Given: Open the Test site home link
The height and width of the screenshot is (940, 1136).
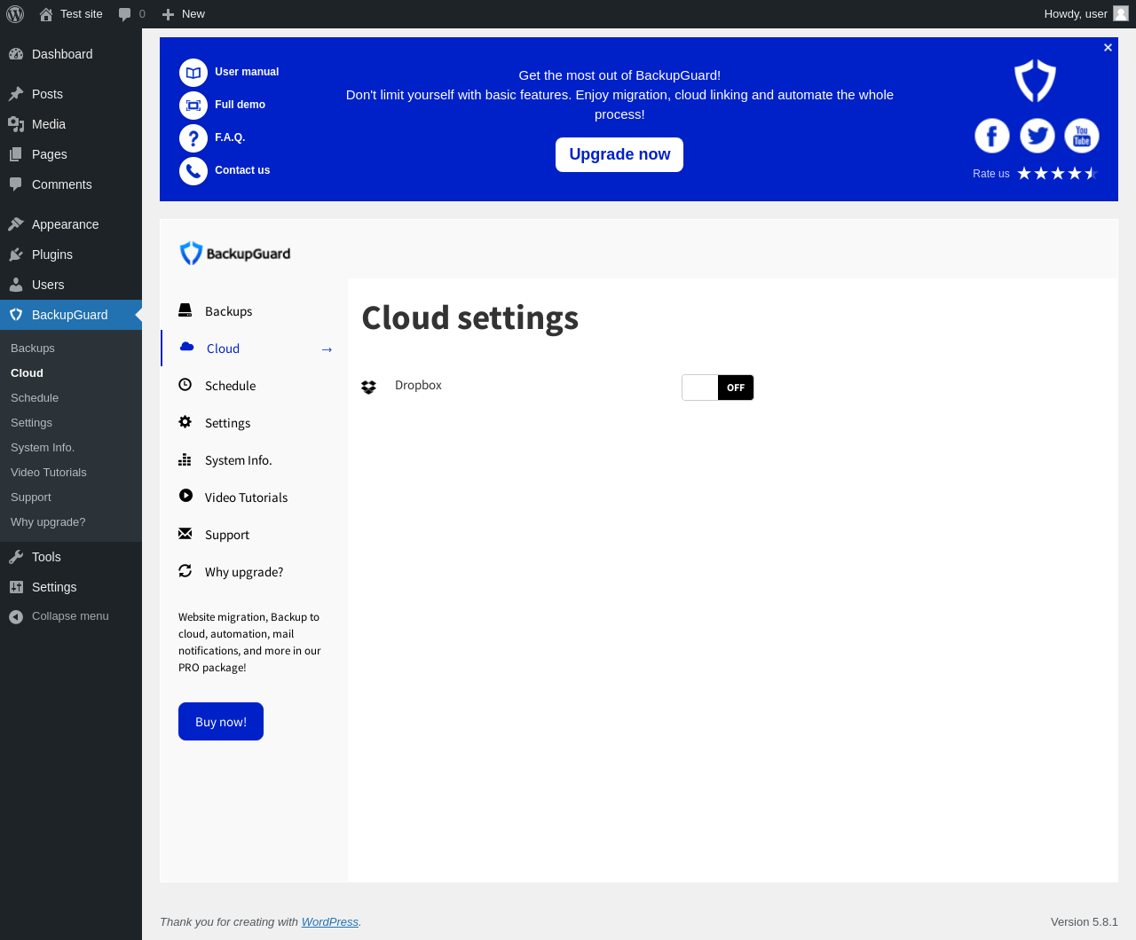Looking at the screenshot, I should [71, 14].
